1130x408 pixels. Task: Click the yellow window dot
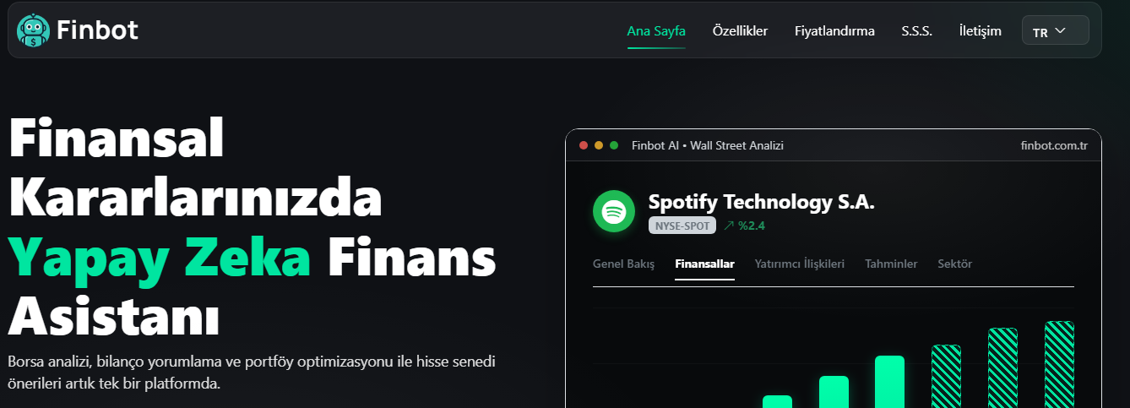(x=599, y=145)
